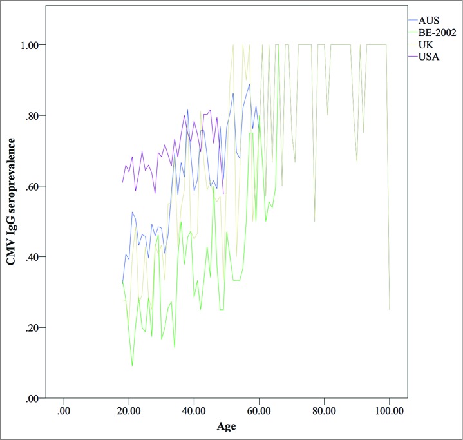This screenshot has width=463, height=440.
Task: Click the 1.00 y-axis tick label
Action: click(x=32, y=45)
